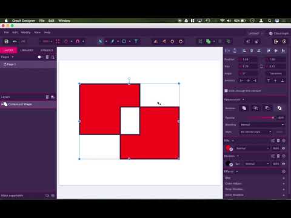The image size is (291, 218).
Task: Click the green compound shape icon
Action: [209, 41]
